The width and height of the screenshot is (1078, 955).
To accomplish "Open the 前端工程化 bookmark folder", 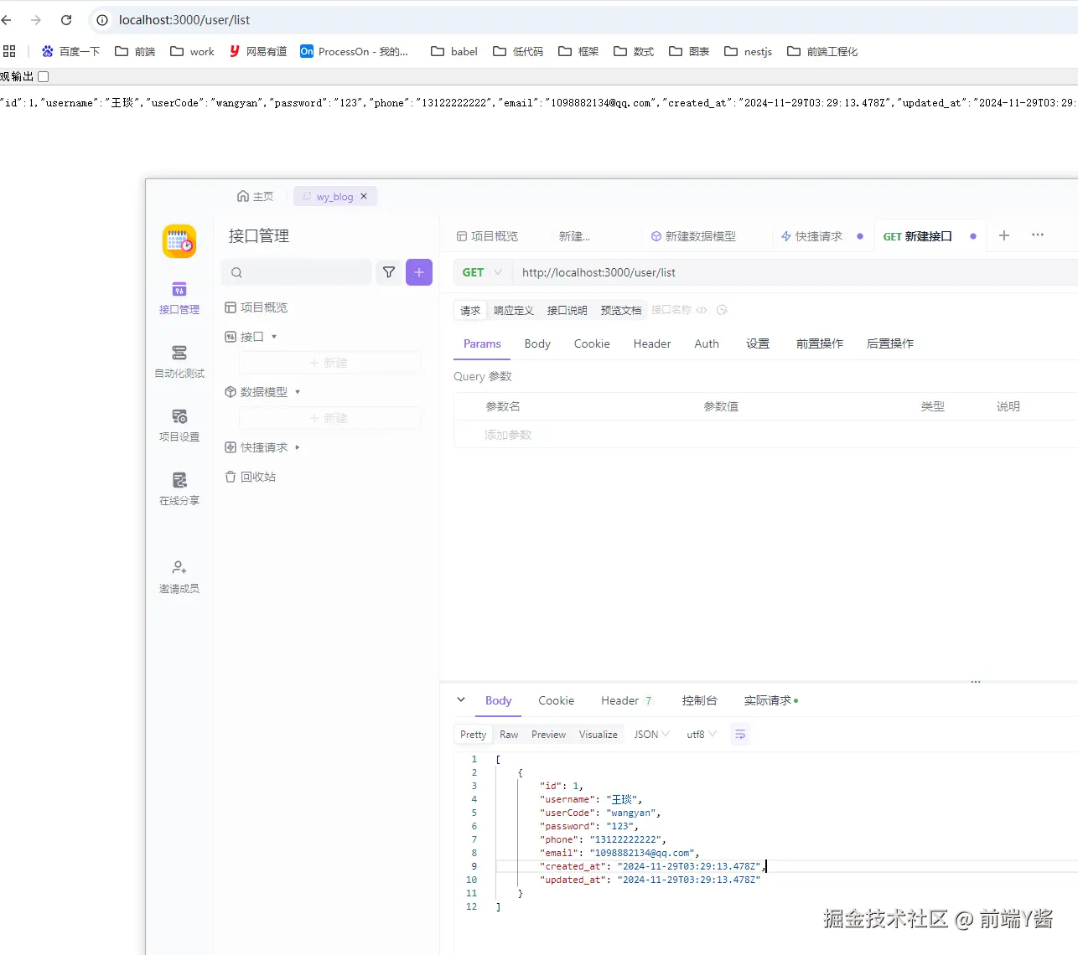I will point(822,51).
